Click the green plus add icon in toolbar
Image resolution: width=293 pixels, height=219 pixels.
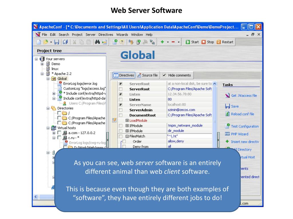pos(162,42)
